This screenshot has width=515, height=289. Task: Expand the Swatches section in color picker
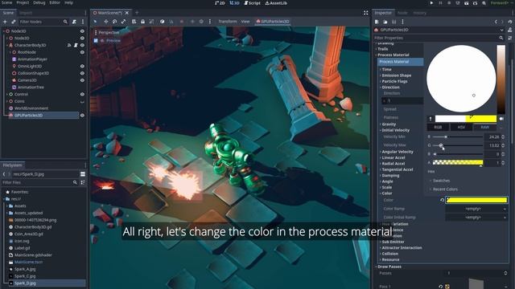click(441, 181)
